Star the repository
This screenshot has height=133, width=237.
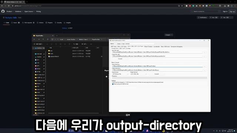click(x=225, y=17)
